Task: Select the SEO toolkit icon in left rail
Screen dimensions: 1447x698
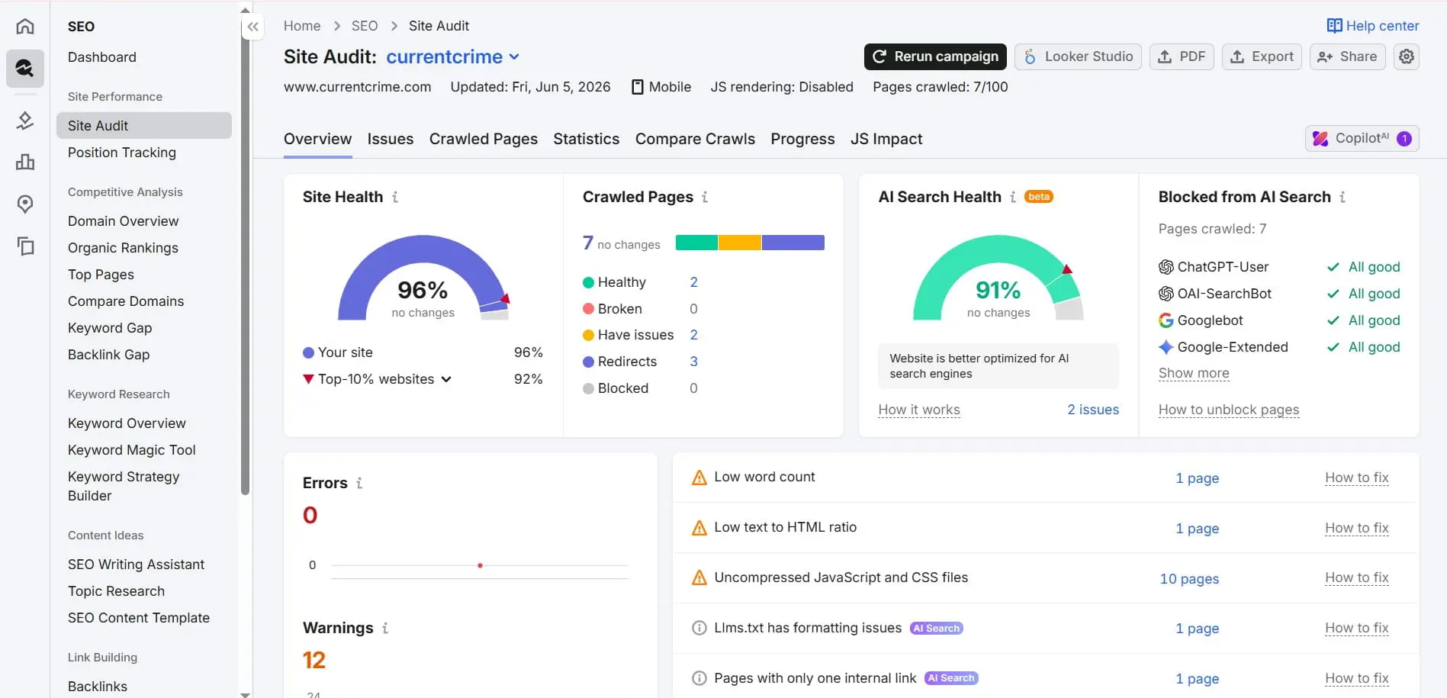Action: [x=25, y=69]
